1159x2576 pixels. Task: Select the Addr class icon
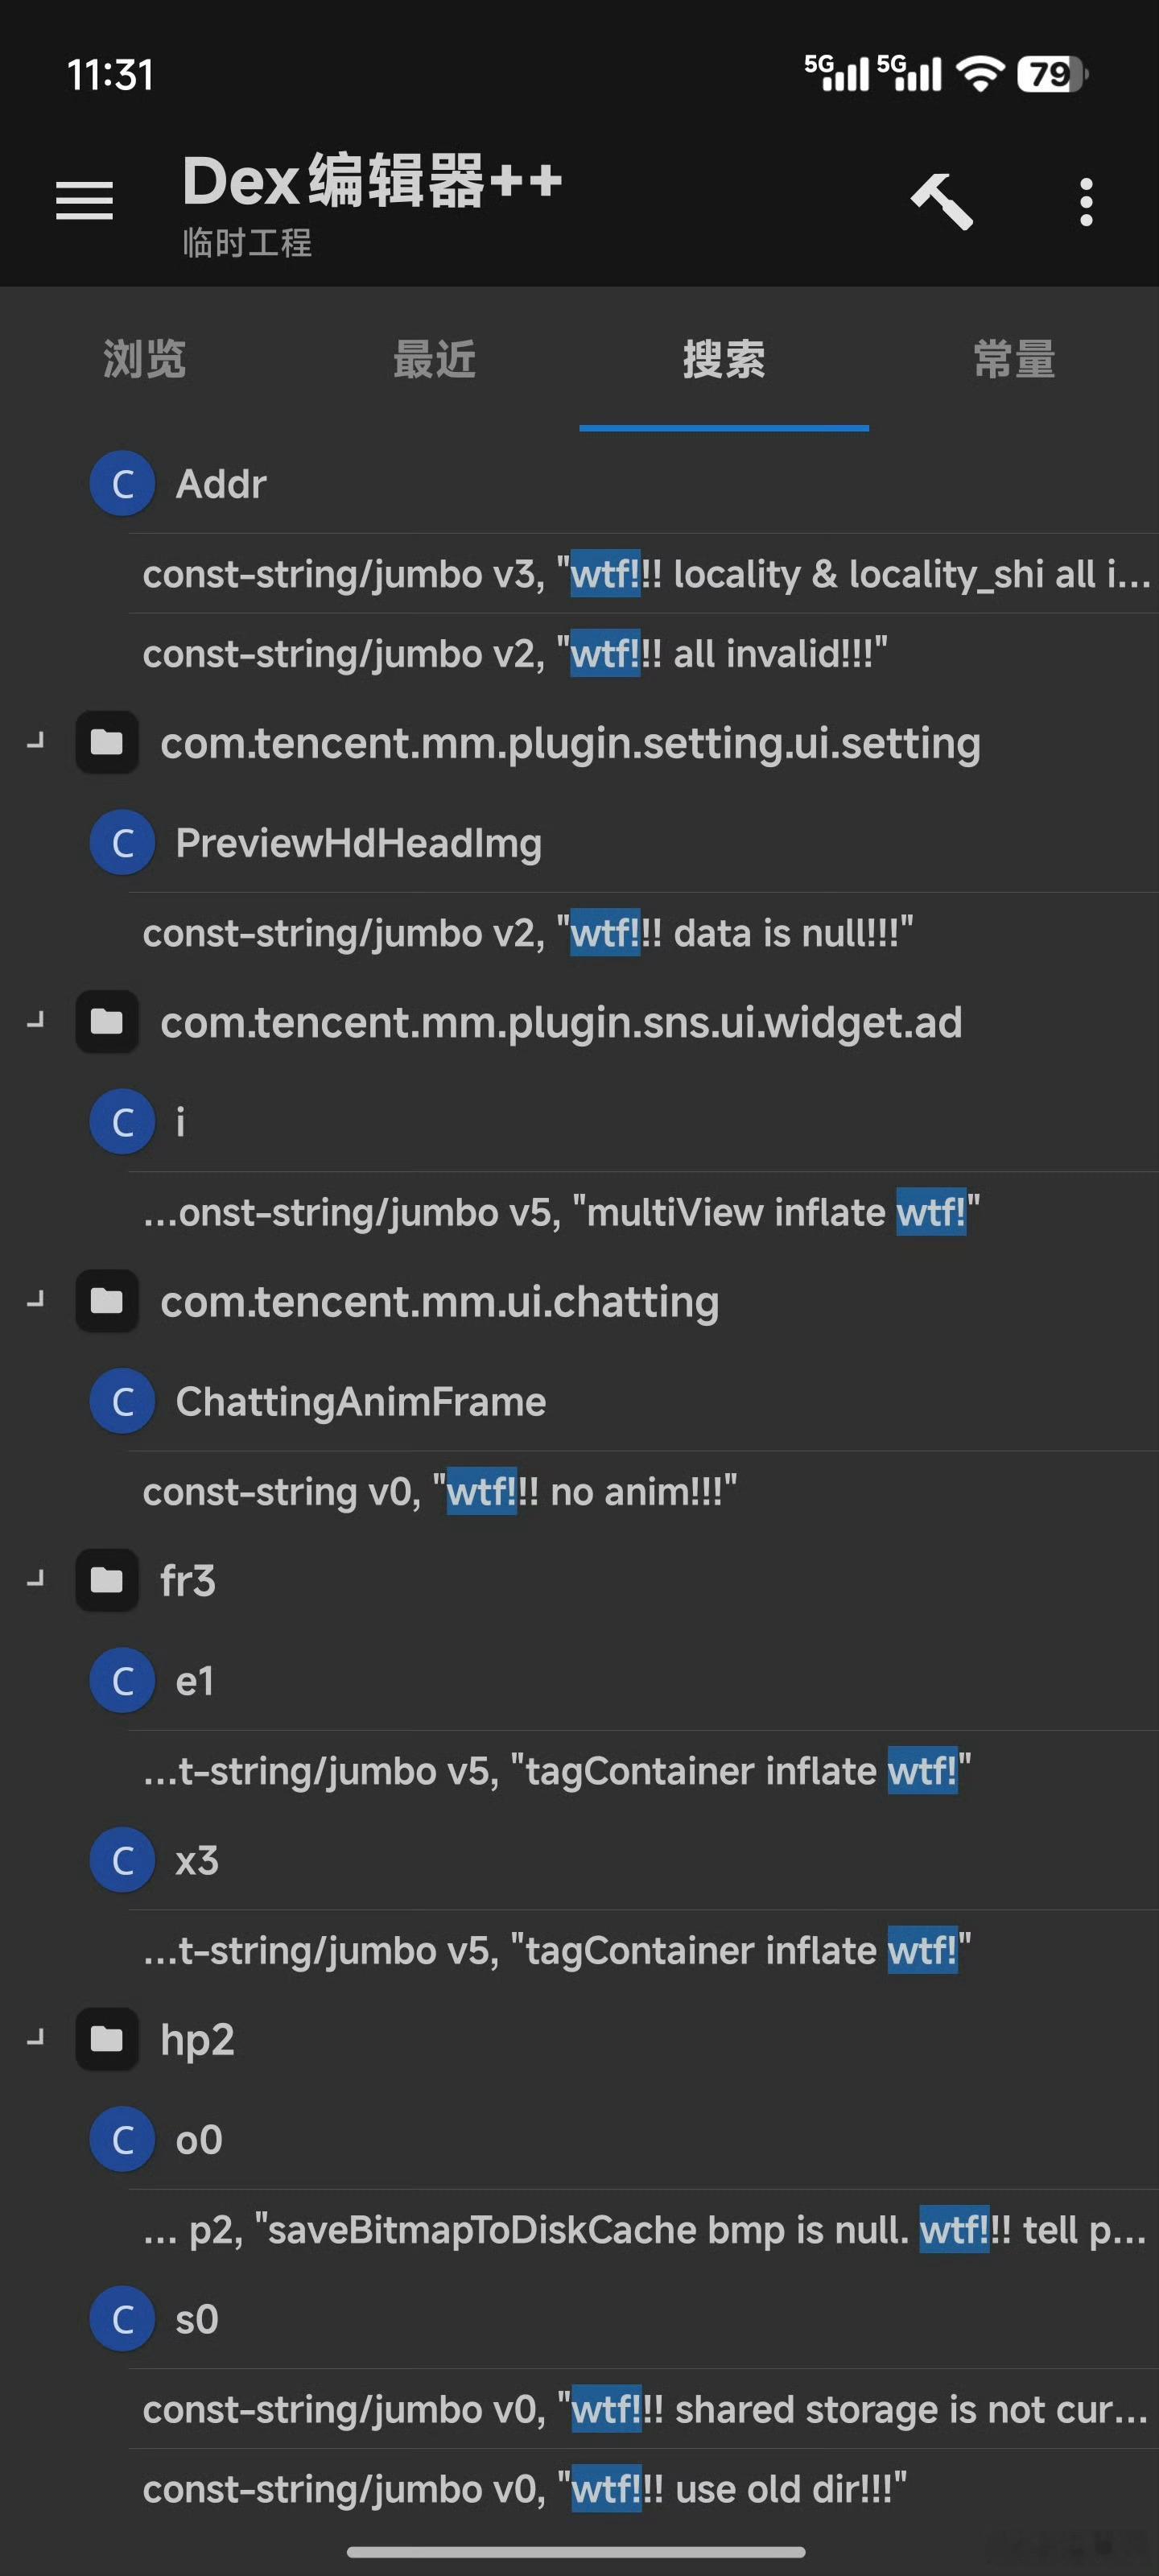pos(122,484)
